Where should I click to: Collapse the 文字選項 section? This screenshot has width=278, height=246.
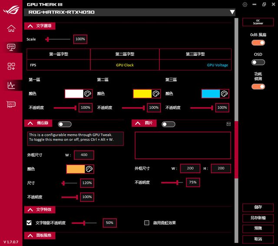[30, 26]
